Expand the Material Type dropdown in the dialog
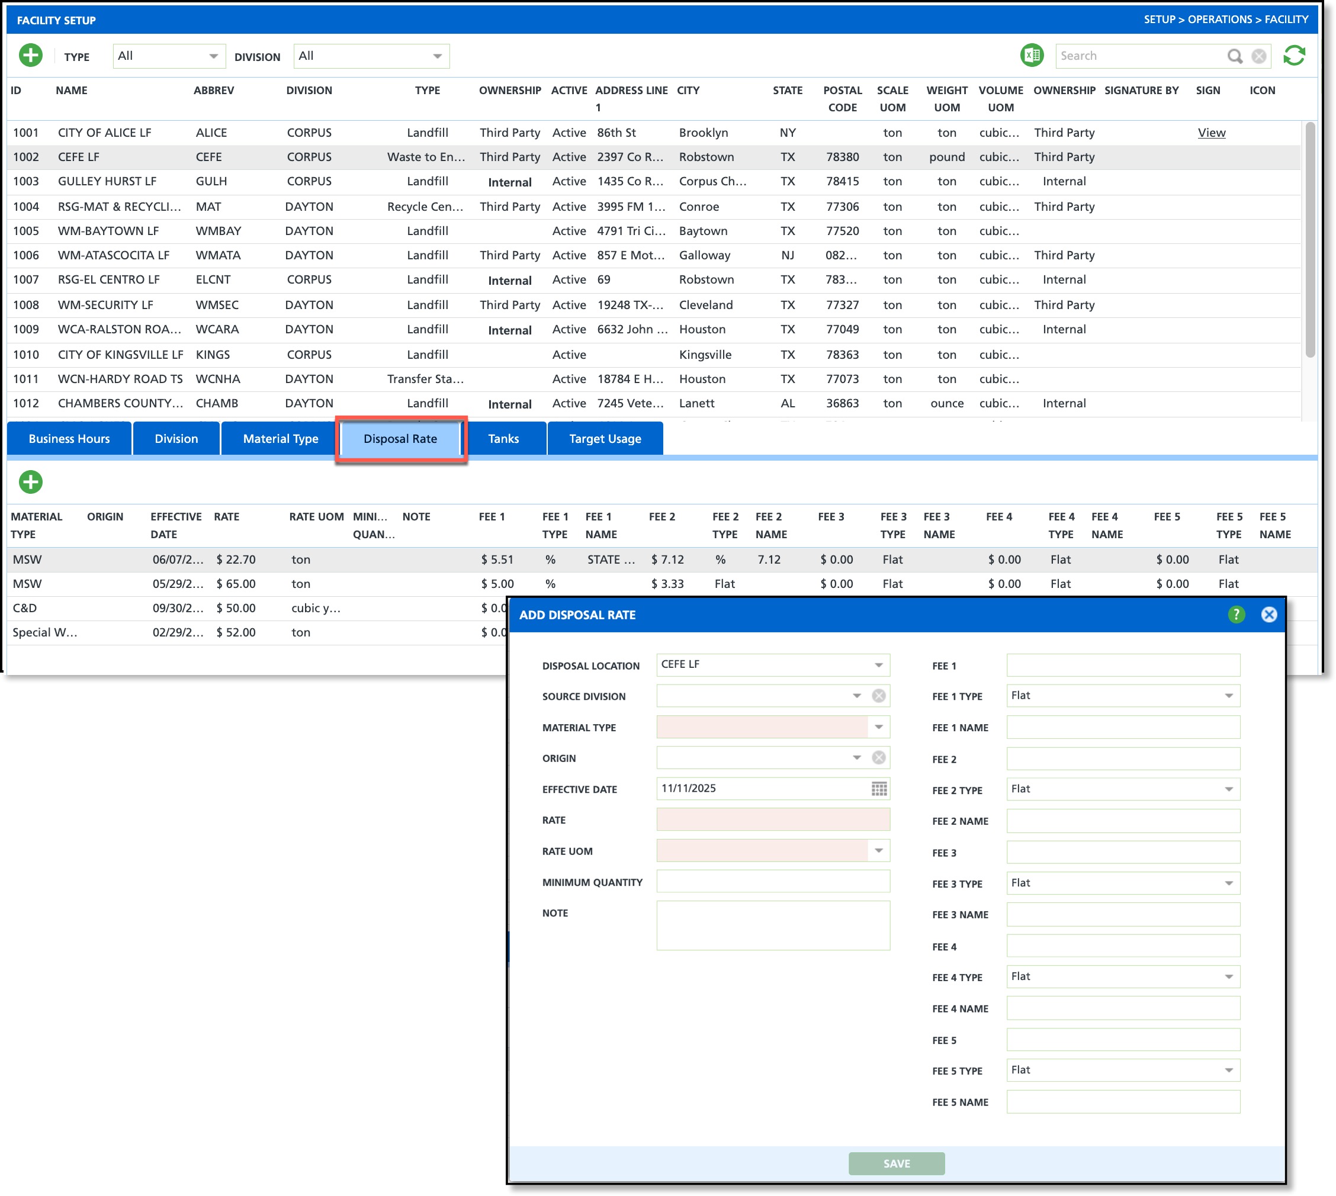The width and height of the screenshot is (1336, 1196). tap(878, 727)
